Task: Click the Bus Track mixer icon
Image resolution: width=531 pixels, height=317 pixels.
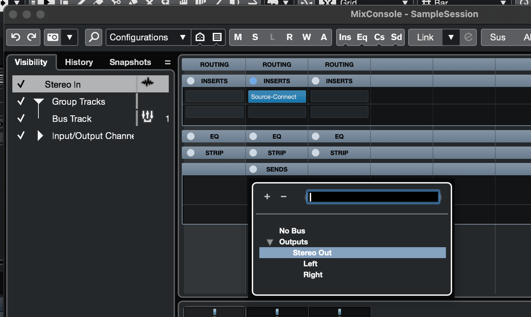Action: (147, 117)
